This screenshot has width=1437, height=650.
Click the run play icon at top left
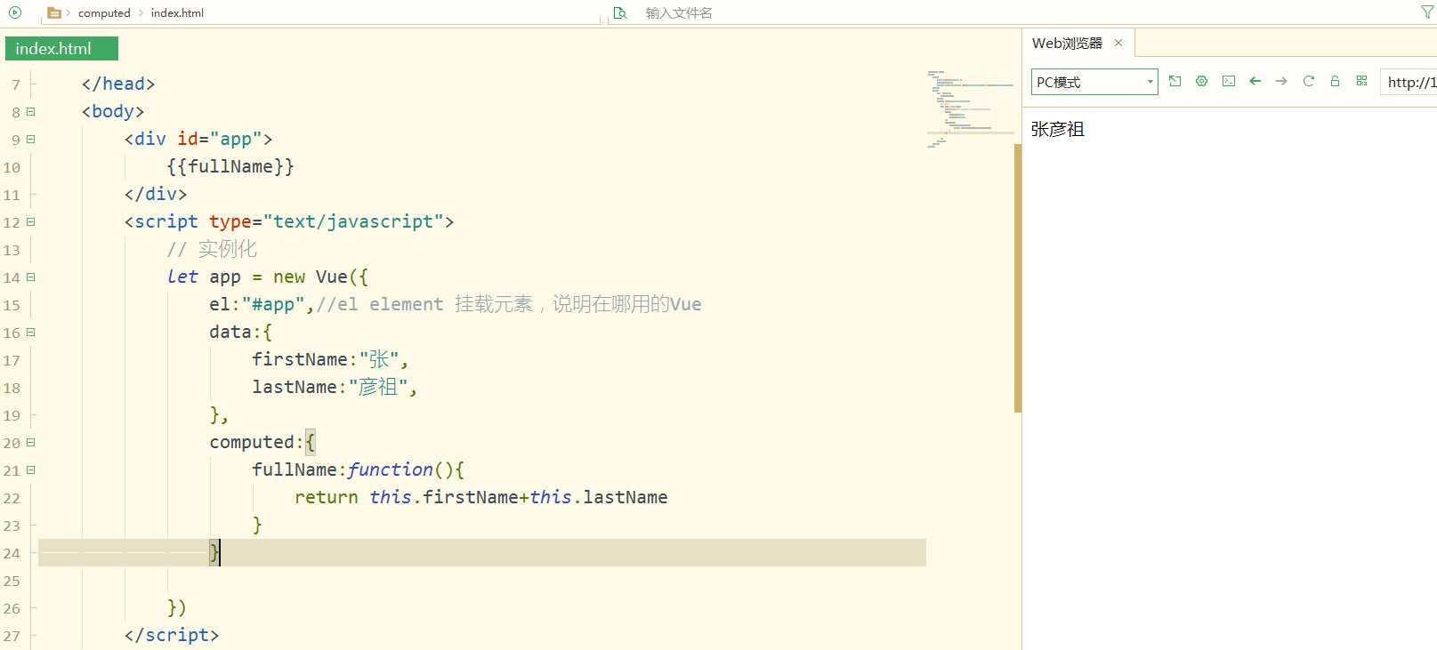pos(15,12)
